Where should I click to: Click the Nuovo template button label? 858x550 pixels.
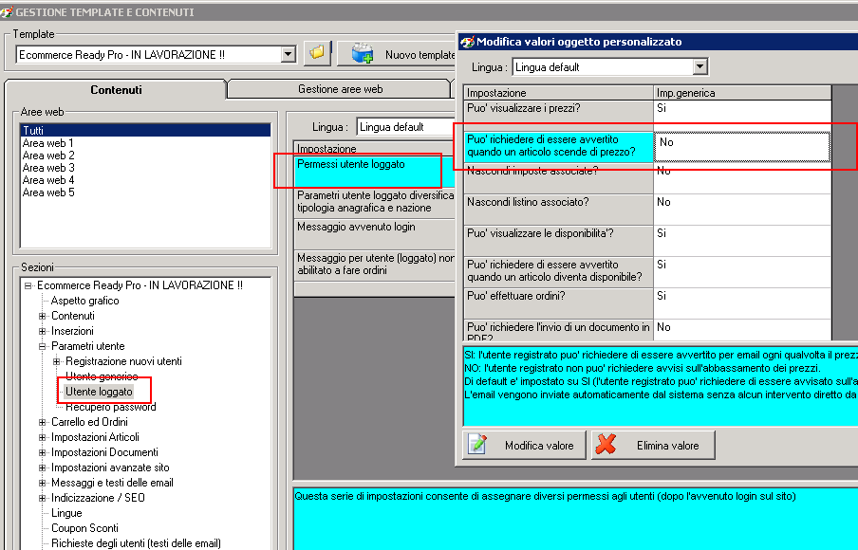click(420, 55)
